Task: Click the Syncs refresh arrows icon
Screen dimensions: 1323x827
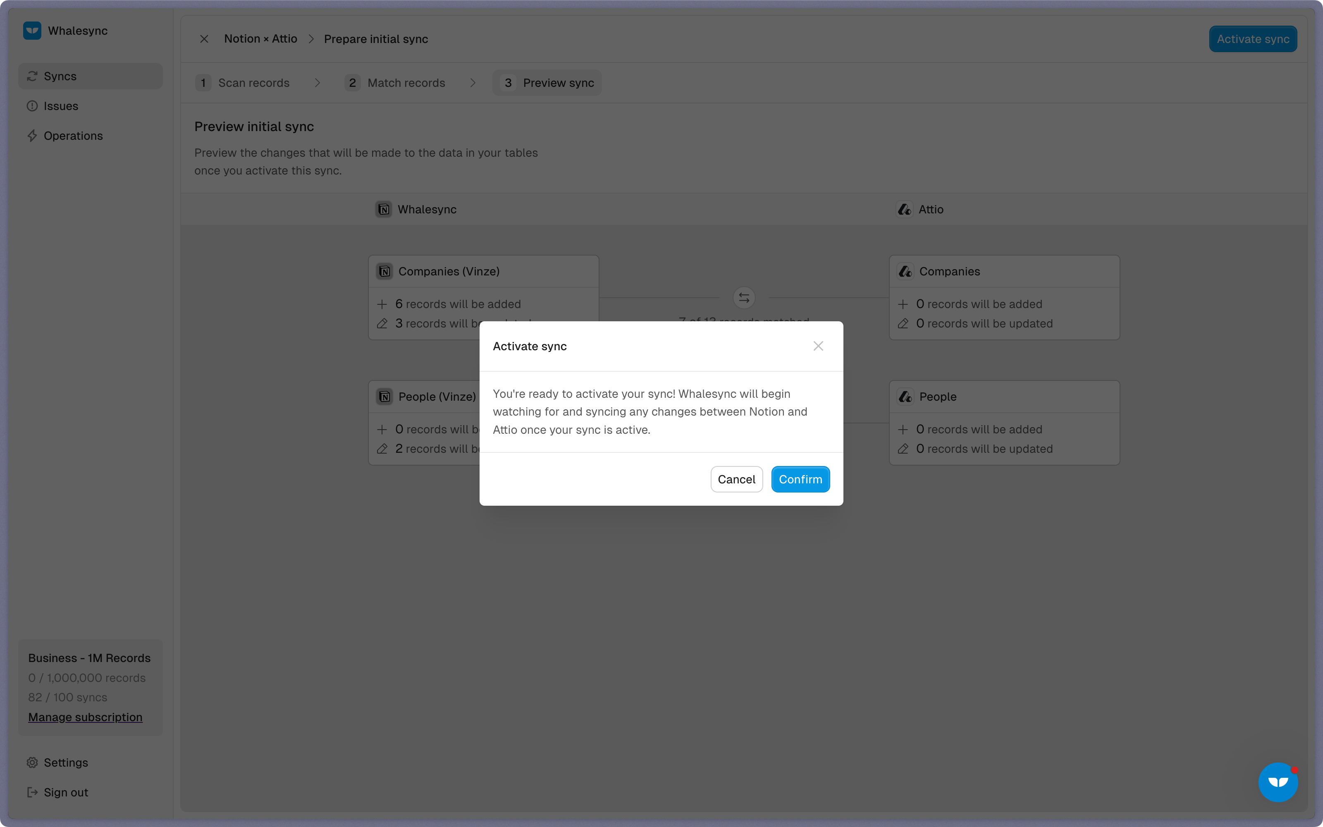Action: [x=32, y=76]
